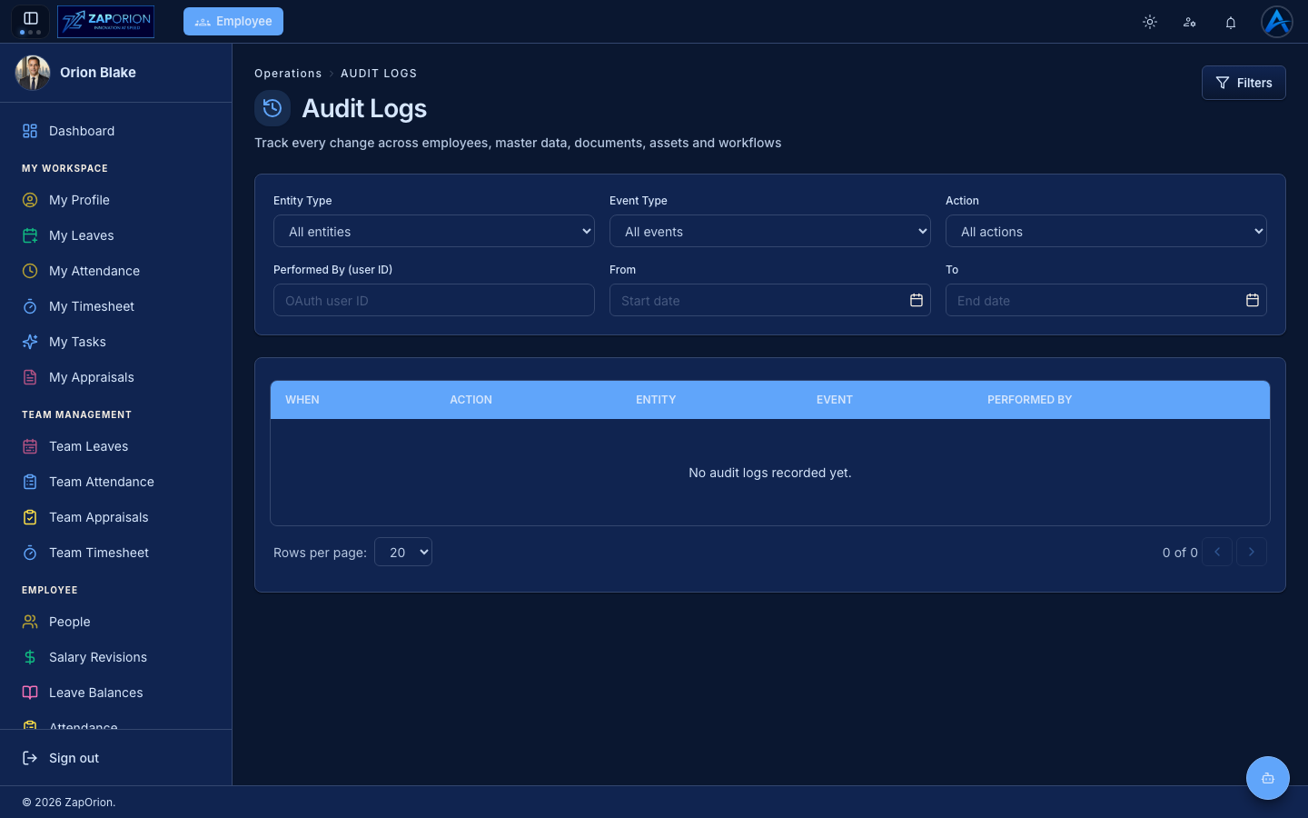
Task: Open Team Timesheet label
Action: click(99, 553)
